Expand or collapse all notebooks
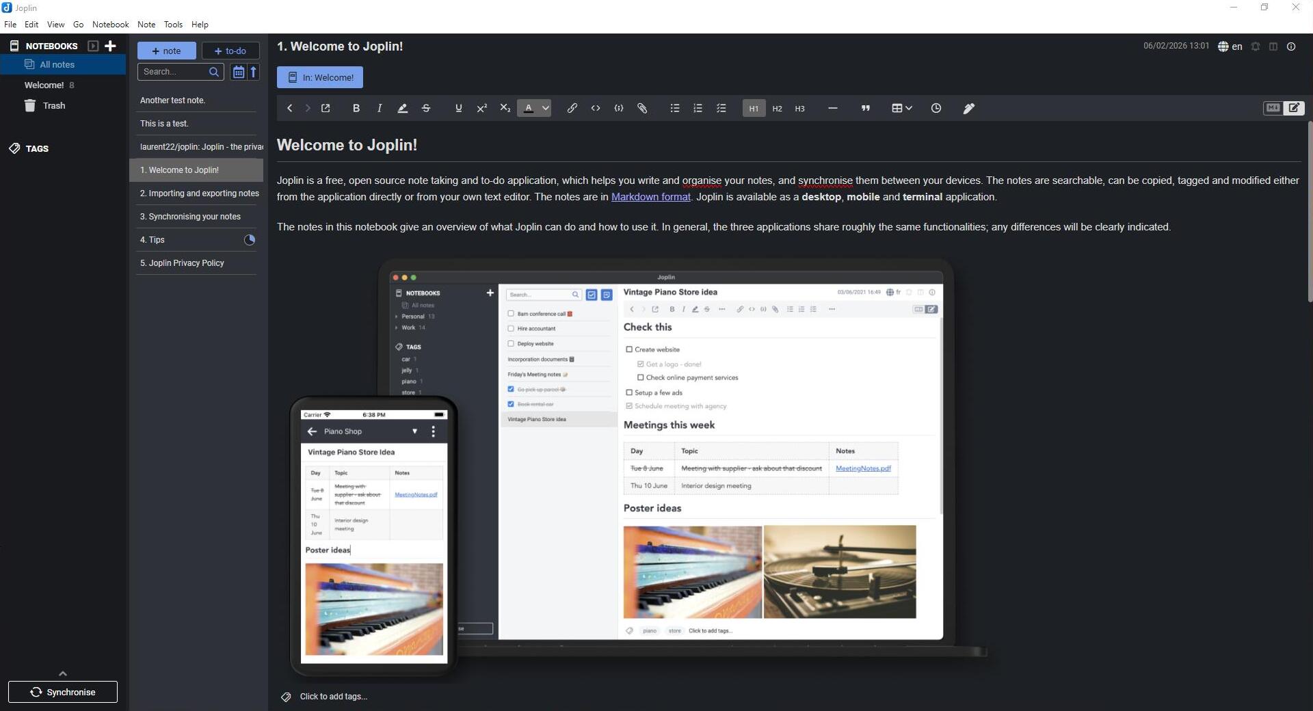 pos(93,46)
